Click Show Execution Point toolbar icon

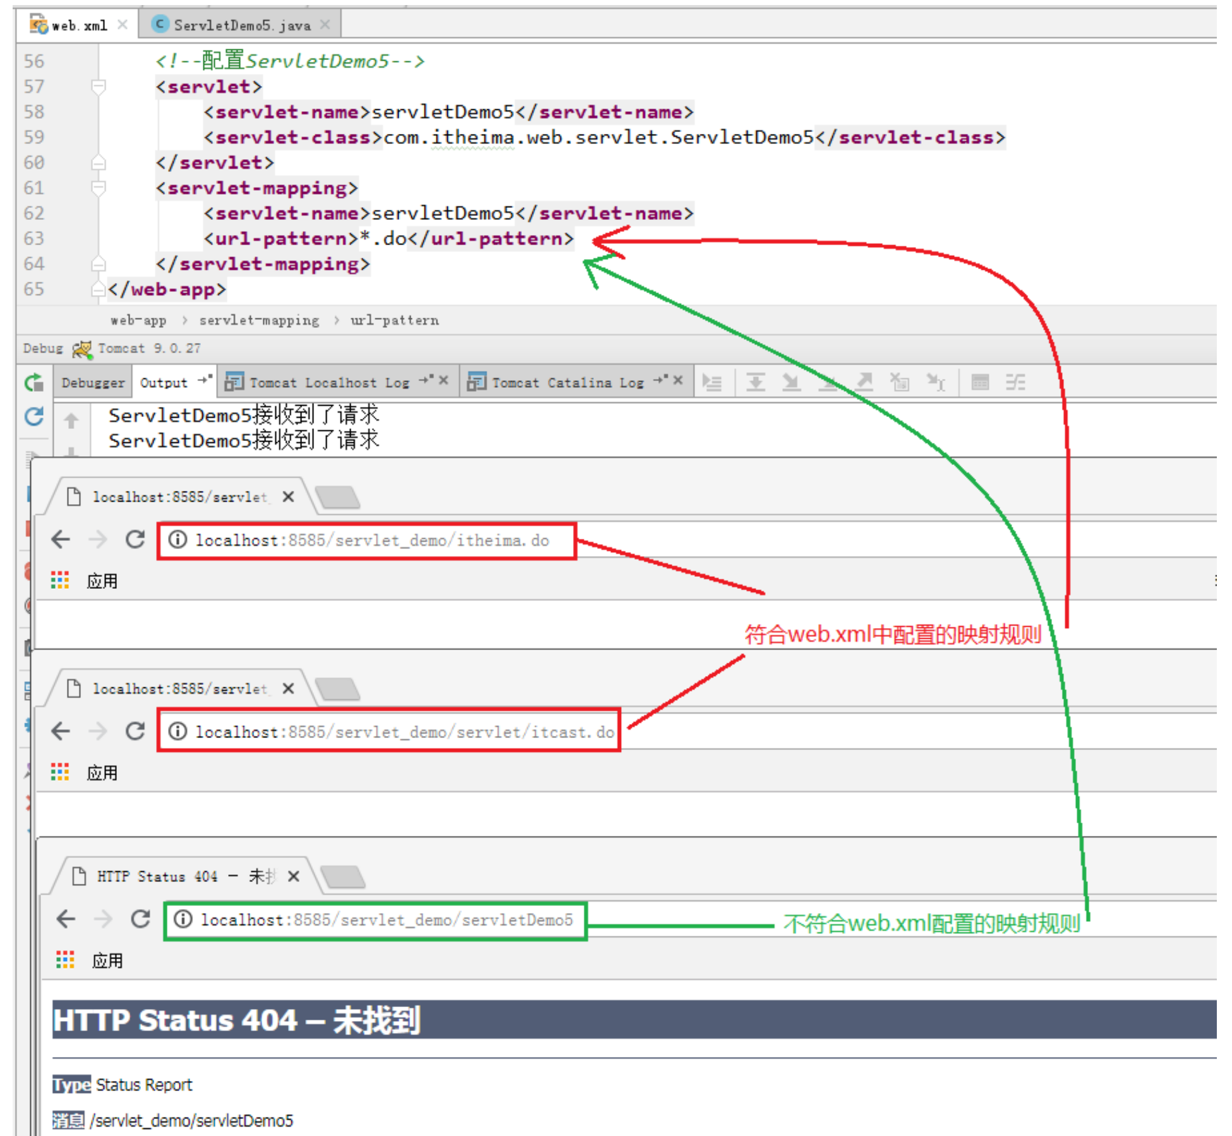point(712,382)
